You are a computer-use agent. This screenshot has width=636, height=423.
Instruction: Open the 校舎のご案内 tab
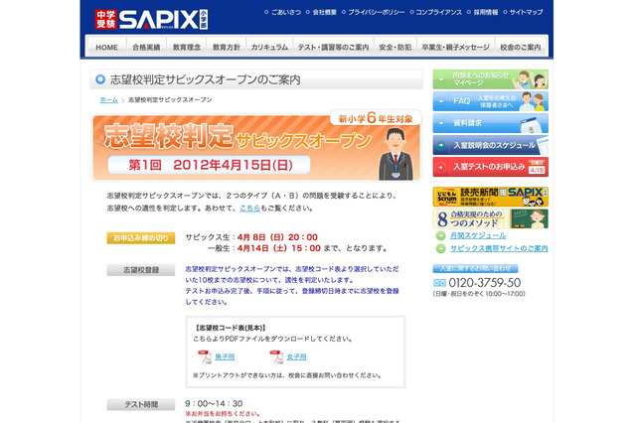(x=521, y=47)
